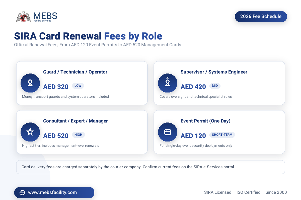Click 'Money transport guards and system operators included'

point(65,96)
